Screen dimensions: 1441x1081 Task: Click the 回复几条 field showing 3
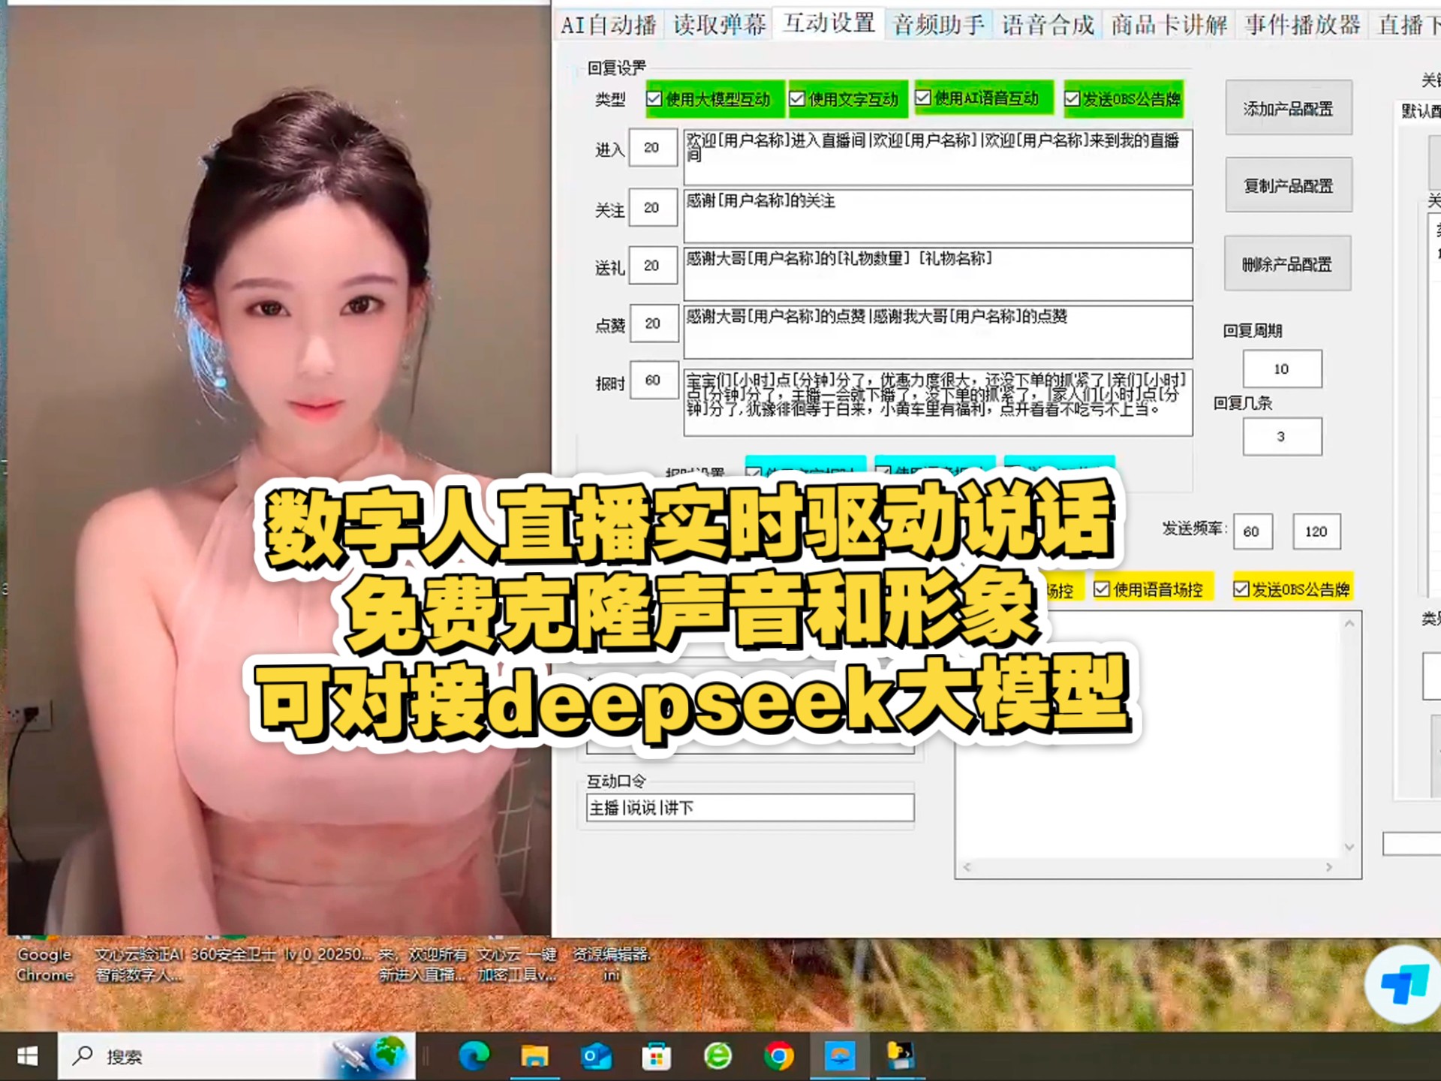(1282, 436)
